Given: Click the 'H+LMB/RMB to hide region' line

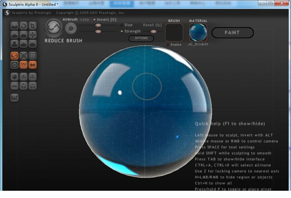Looking at the screenshot, I should tap(234, 177).
